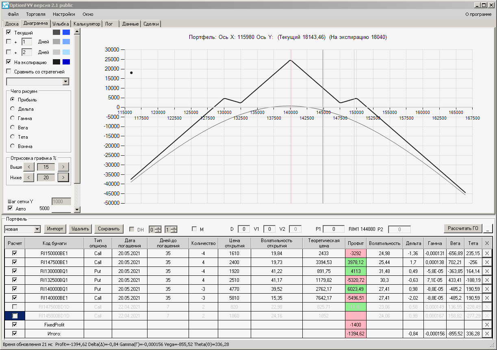Collapse the portfolio panel with underscore button

tap(488, 229)
